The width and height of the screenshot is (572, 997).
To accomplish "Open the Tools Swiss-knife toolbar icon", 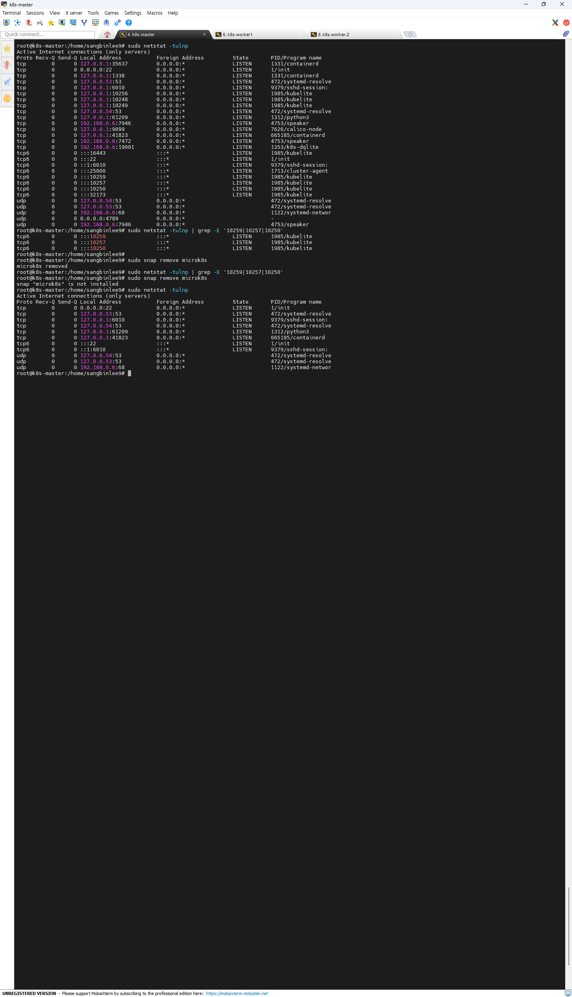I will click(29, 23).
